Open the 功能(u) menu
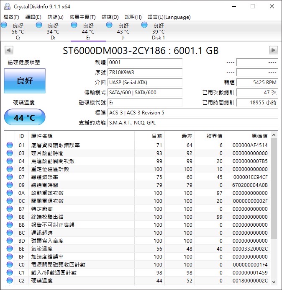The width and height of the screenshot is (282, 290). (x=55, y=17)
